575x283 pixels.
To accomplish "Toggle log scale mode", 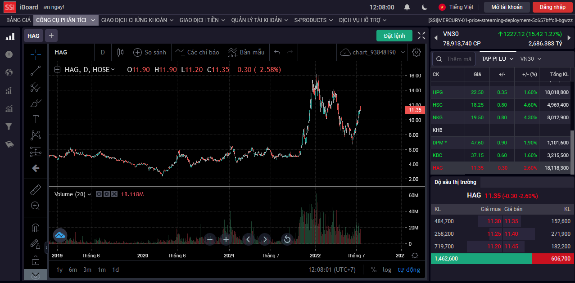I will point(387,270).
